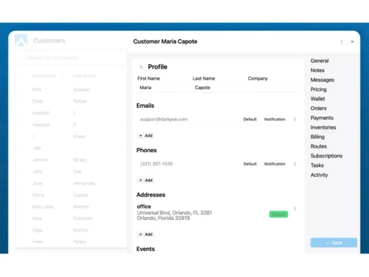Select the Jeremy Straley customer row
This screenshot has height=277, width=369.
[72, 160]
